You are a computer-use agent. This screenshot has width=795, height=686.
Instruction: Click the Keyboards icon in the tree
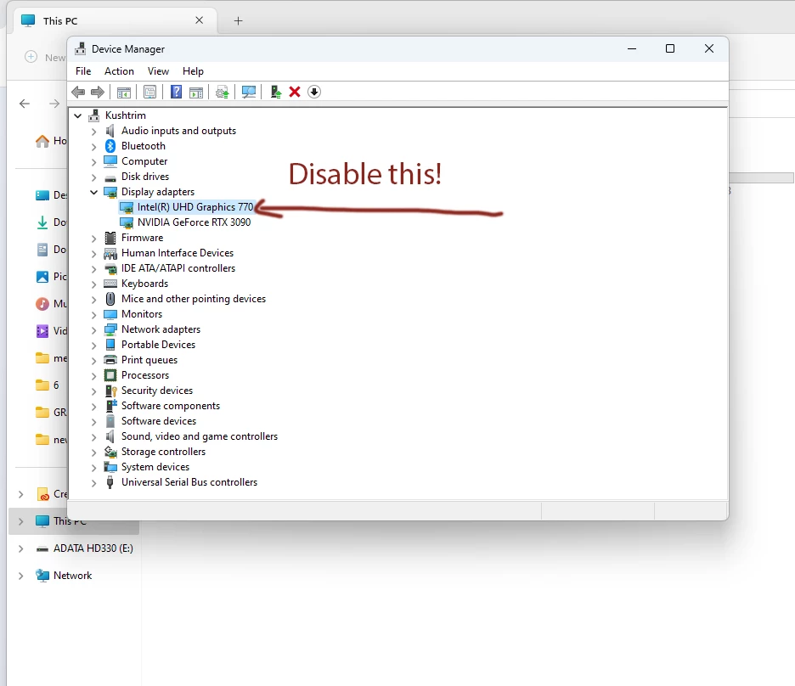pos(110,284)
